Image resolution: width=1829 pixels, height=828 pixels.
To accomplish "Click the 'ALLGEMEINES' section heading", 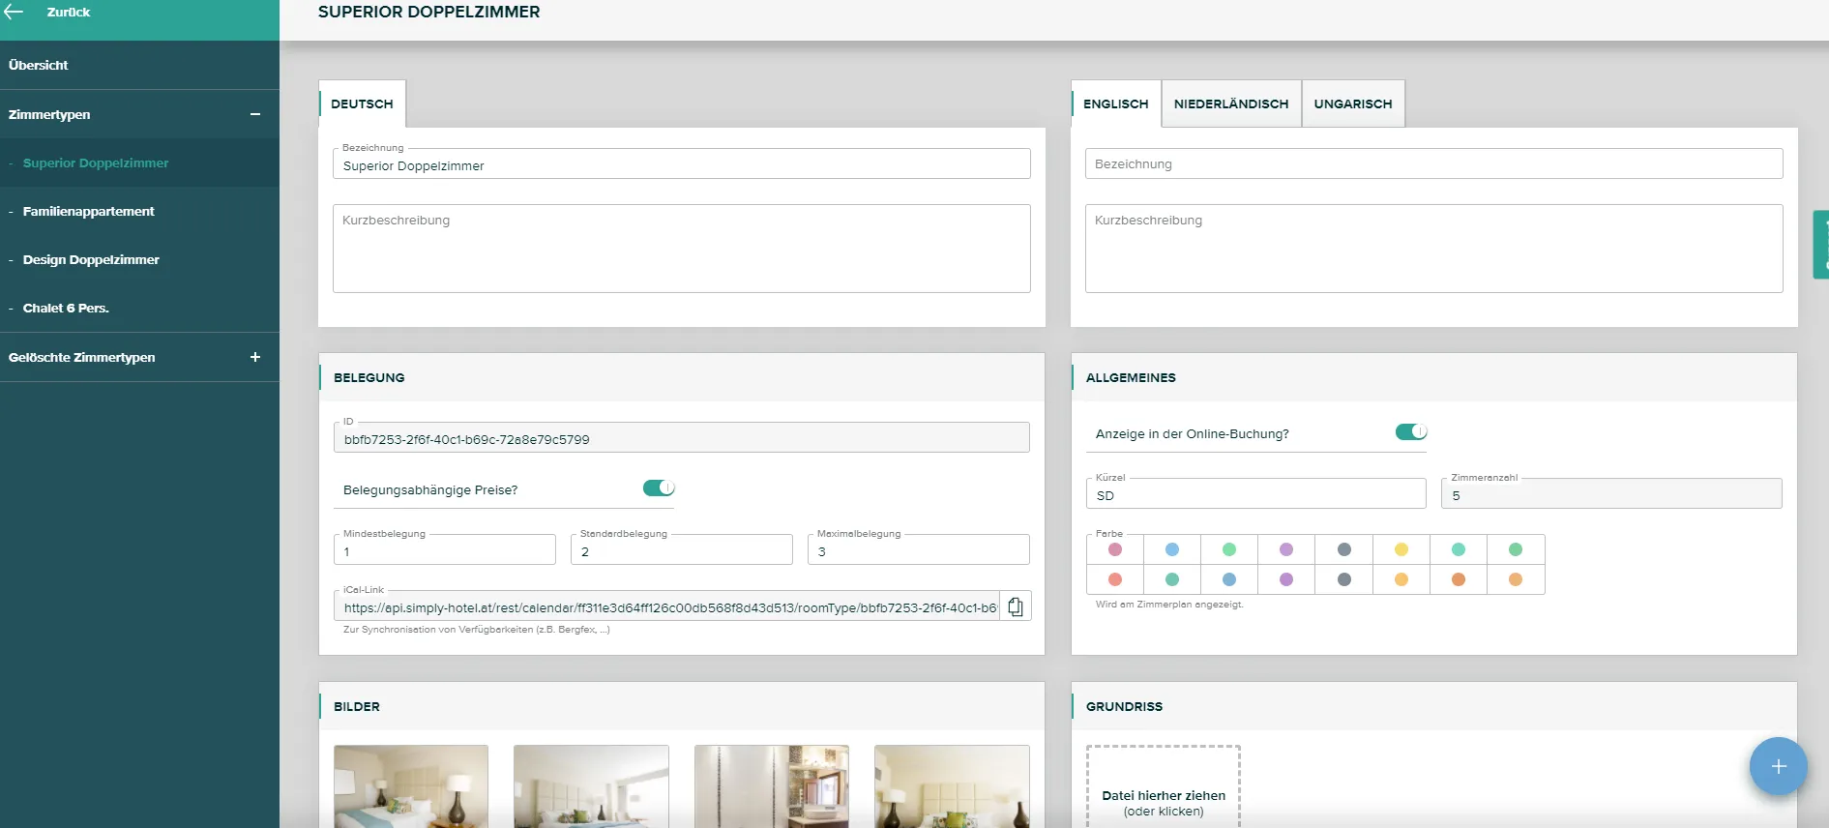I will 1131,377.
